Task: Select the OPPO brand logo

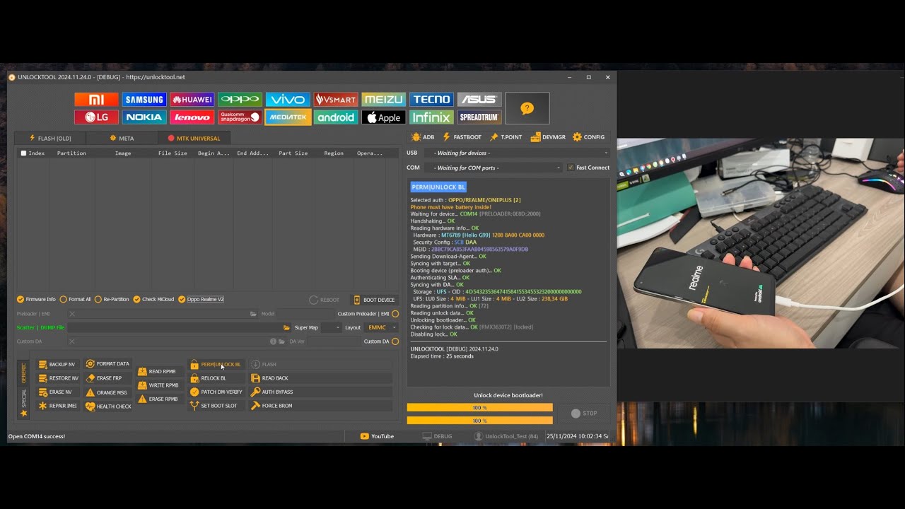Action: 240,100
